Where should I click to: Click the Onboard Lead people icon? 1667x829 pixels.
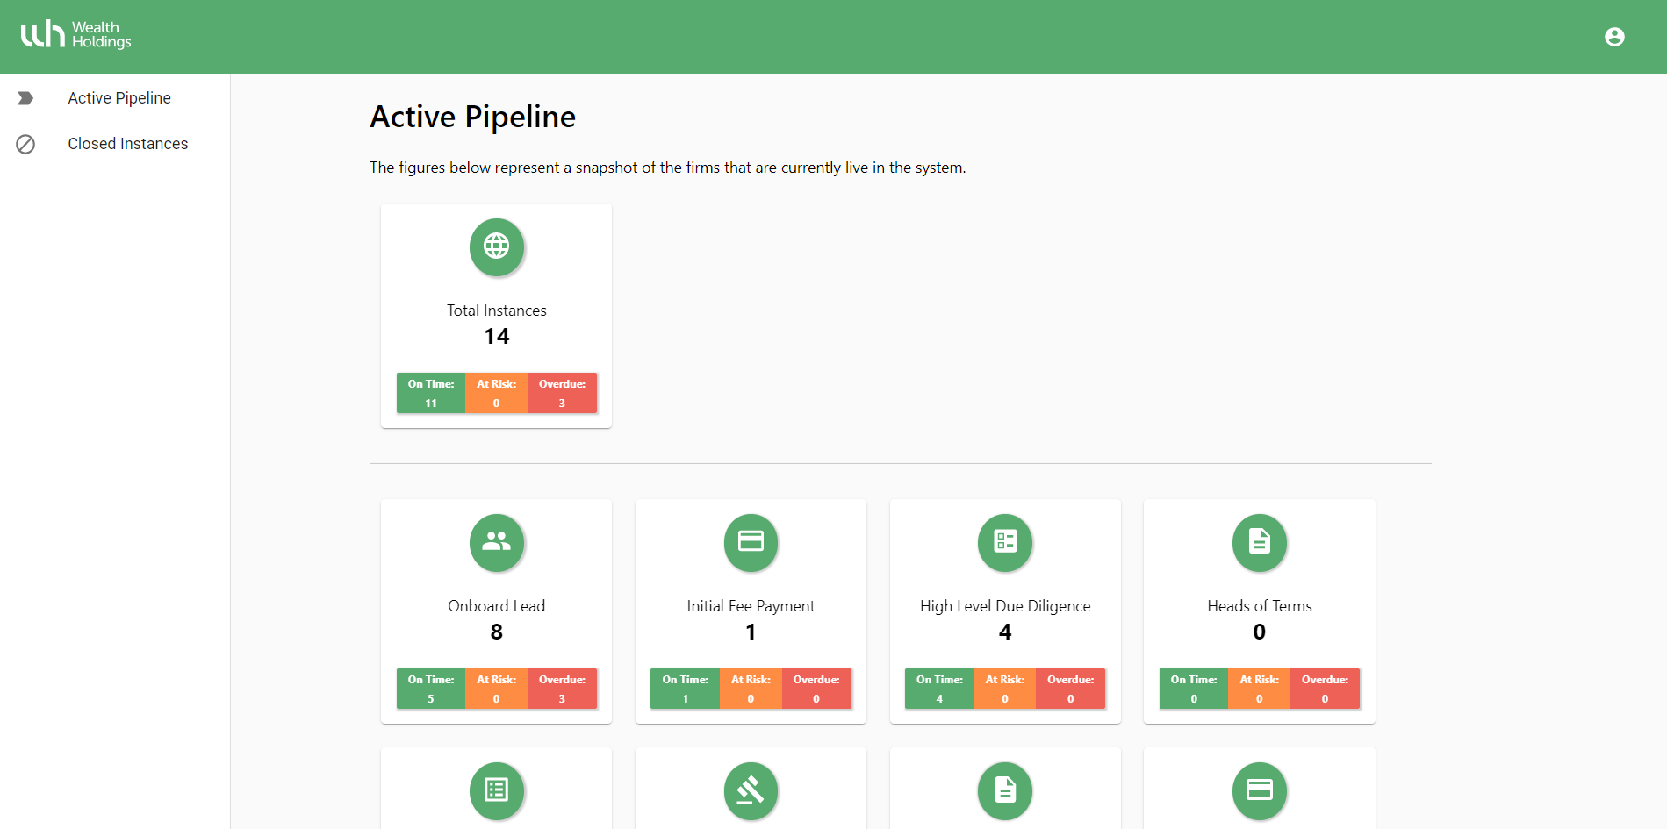pos(497,541)
